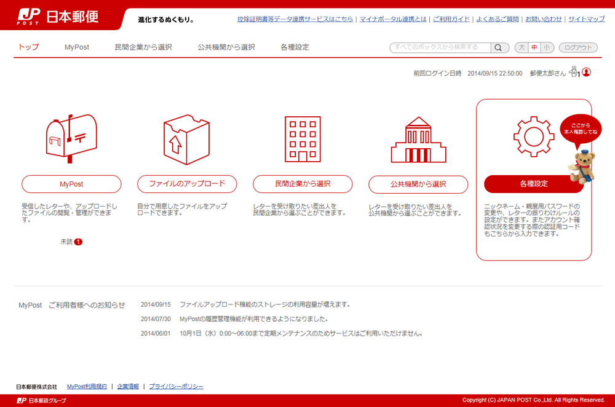Open the プライバシーポリシー footer link

point(176,387)
